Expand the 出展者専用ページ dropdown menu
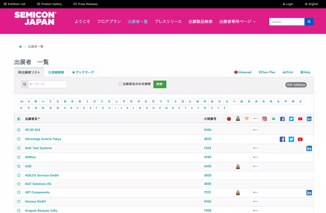This screenshot has width=326, height=213. (x=237, y=21)
